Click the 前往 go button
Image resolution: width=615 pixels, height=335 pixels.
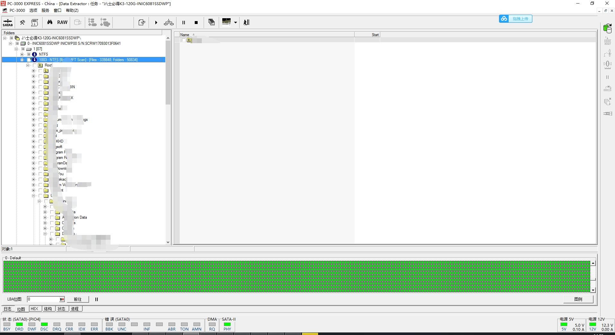point(78,299)
